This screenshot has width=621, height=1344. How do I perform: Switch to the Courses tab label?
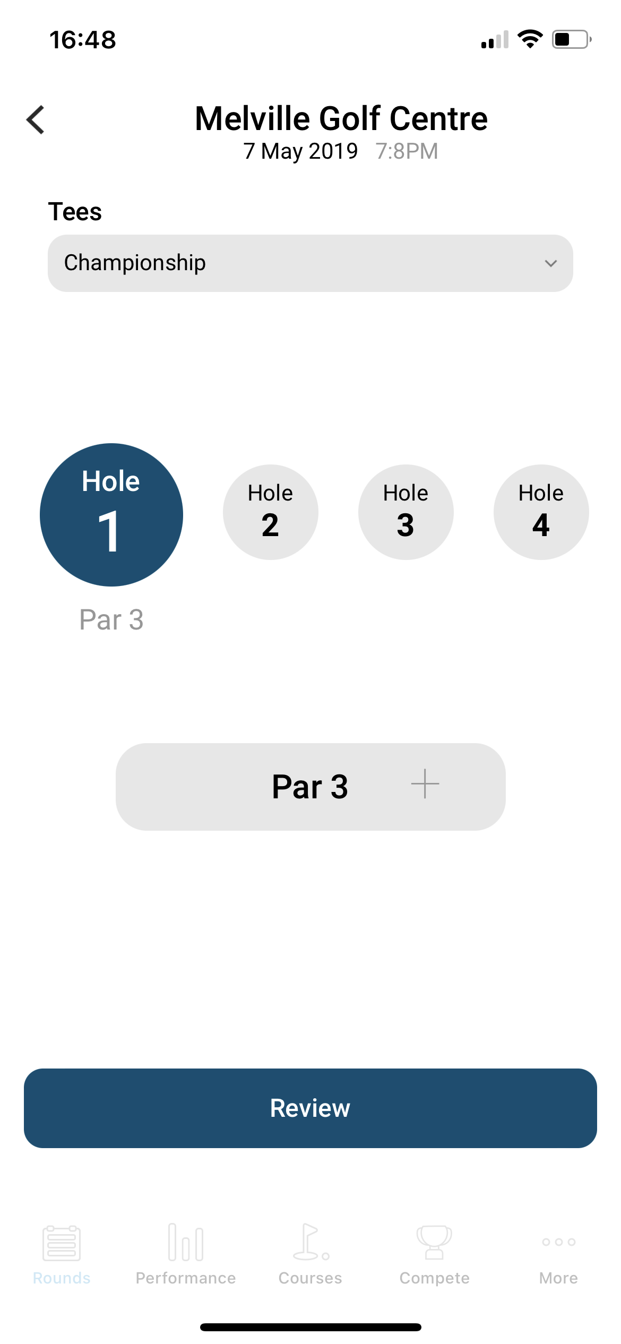pyautogui.click(x=310, y=1278)
